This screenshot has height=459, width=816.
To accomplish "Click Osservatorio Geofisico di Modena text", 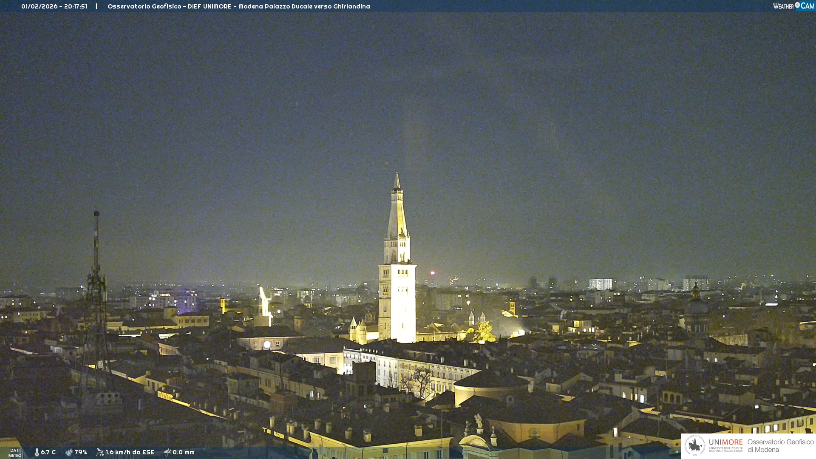I will pyautogui.click(x=780, y=446).
